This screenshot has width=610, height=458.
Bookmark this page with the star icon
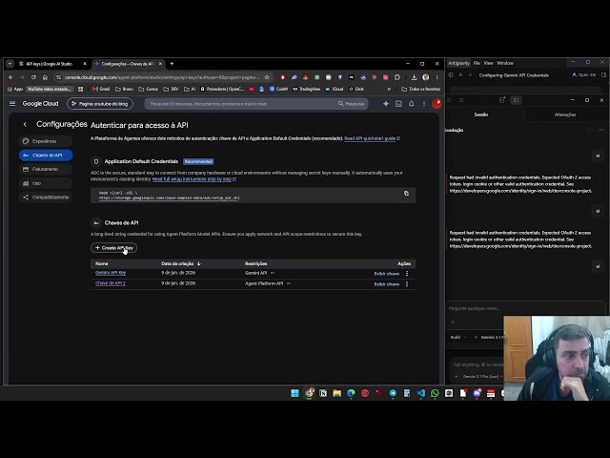(267, 77)
